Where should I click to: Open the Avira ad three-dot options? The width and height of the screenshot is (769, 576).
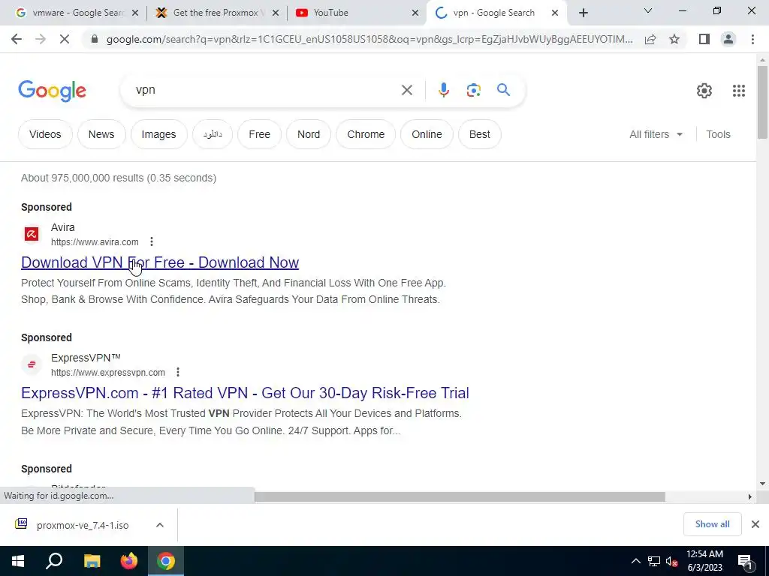(x=152, y=241)
